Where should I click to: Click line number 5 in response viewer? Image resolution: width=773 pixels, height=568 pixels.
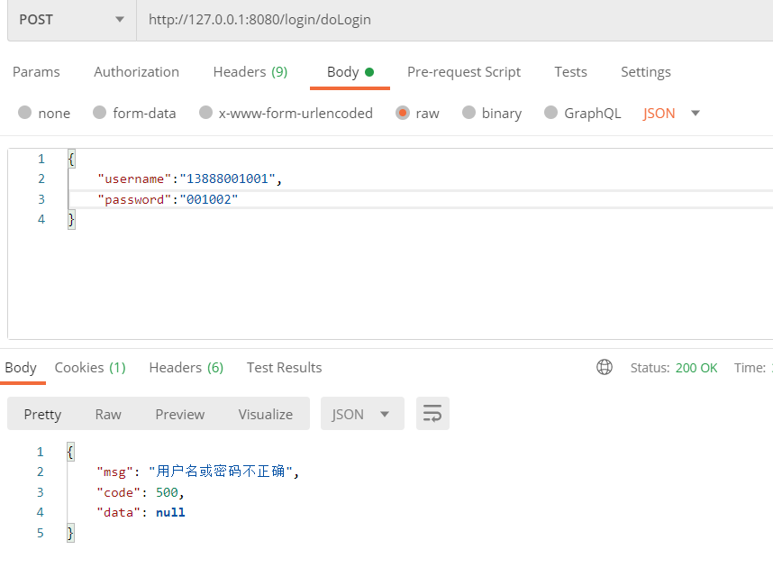click(41, 533)
